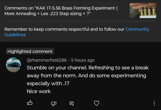
Task: Dislike the comment with thumbs-down icon
Action: tap(54, 103)
